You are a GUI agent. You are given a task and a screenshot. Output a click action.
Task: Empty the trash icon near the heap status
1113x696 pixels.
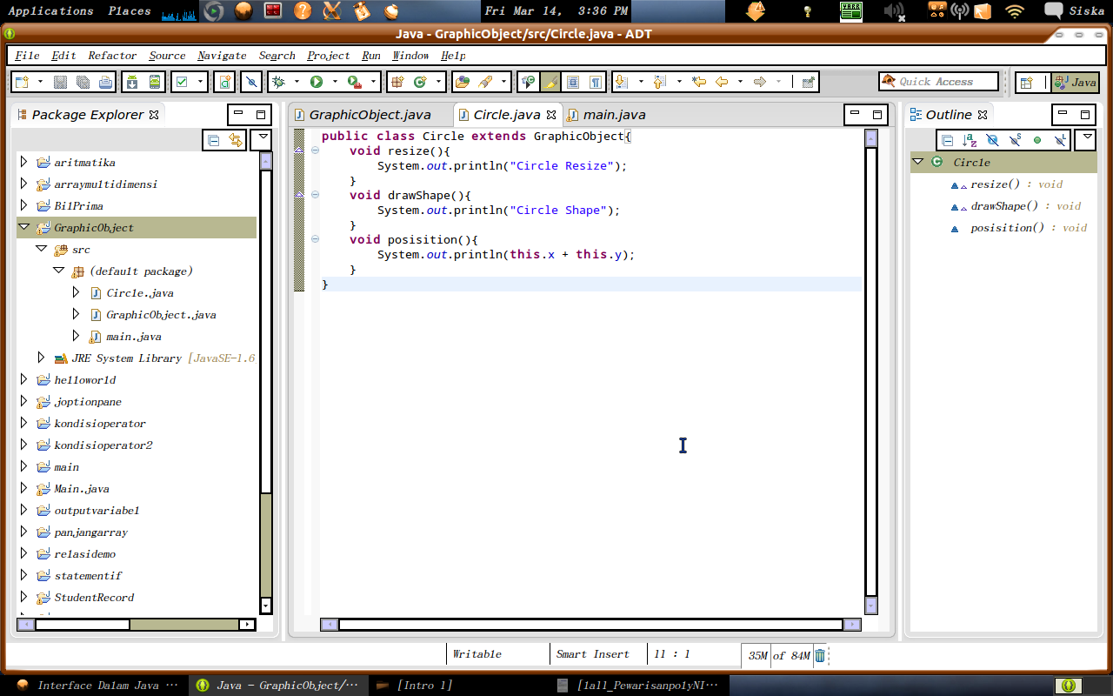coord(818,655)
